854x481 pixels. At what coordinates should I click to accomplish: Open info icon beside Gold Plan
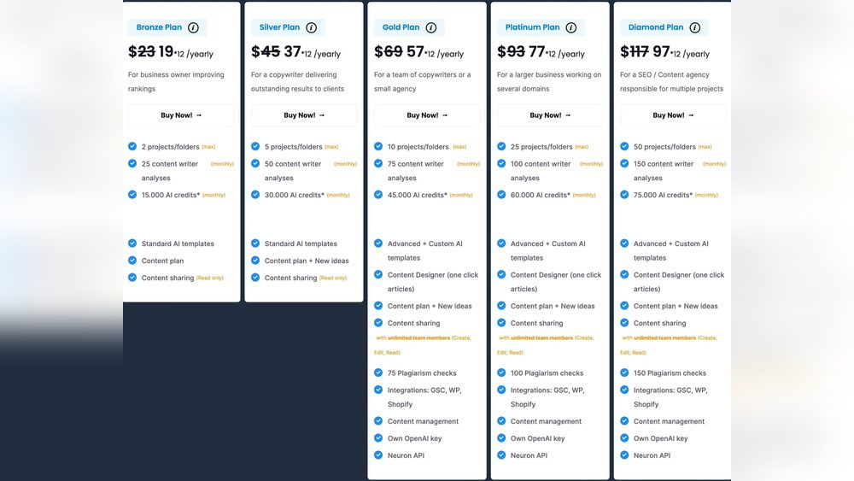coord(430,28)
